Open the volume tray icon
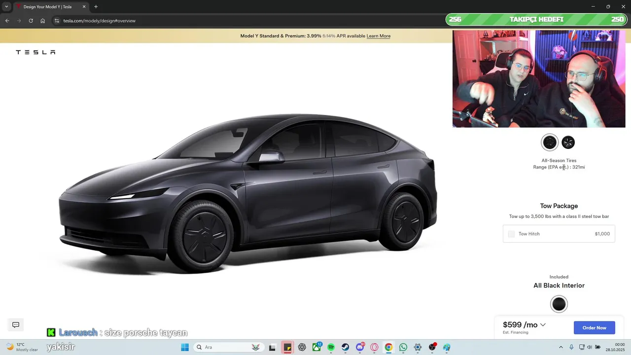This screenshot has width=631, height=355. click(x=590, y=347)
